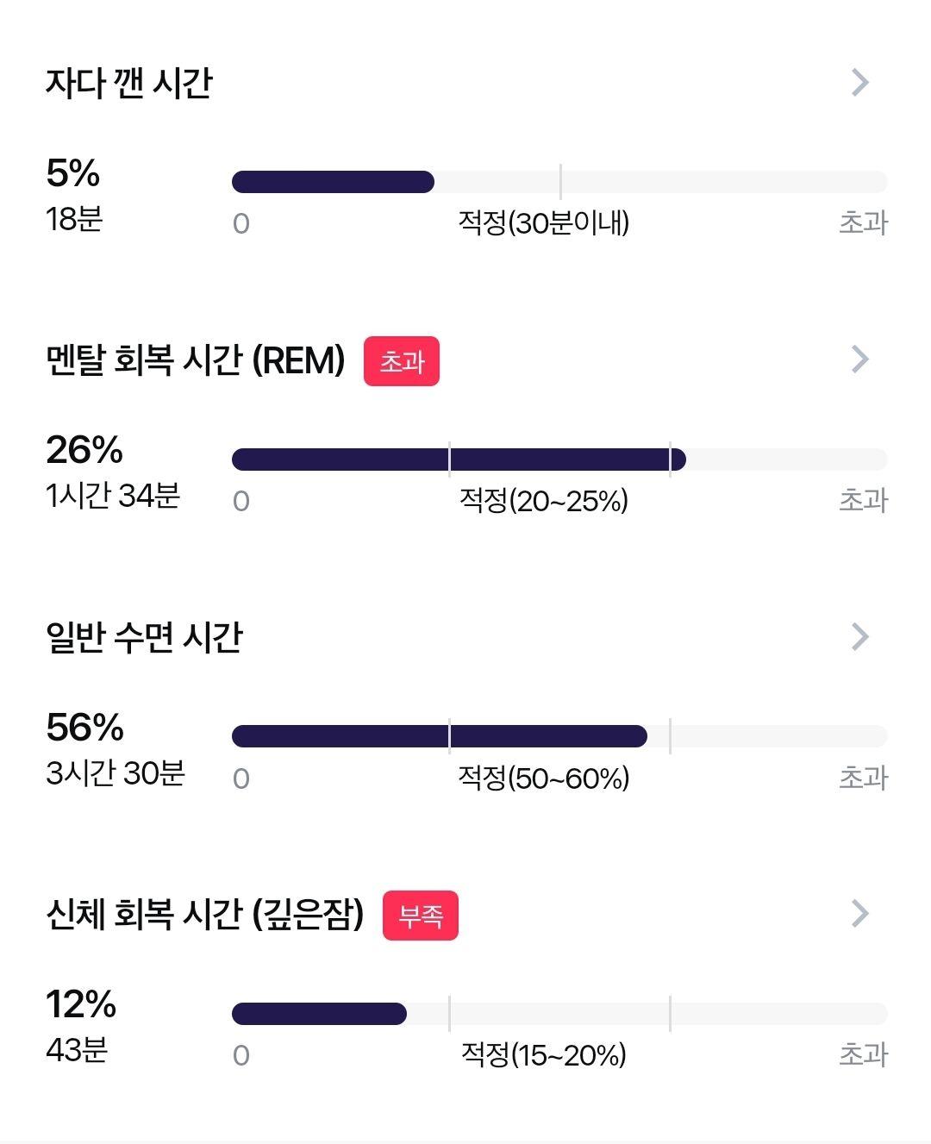931x1144 pixels.
Task: Select the 일반 수면 시간 heading
Action: [144, 638]
